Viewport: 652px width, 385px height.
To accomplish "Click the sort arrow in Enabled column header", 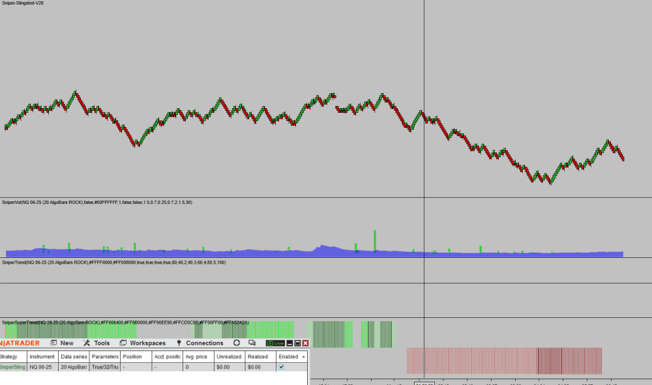I will [x=303, y=356].
